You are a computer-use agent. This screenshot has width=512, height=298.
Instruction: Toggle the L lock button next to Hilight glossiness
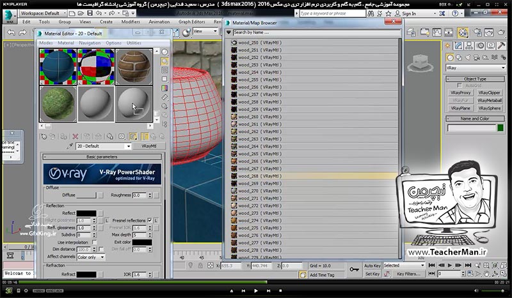[x=107, y=221]
